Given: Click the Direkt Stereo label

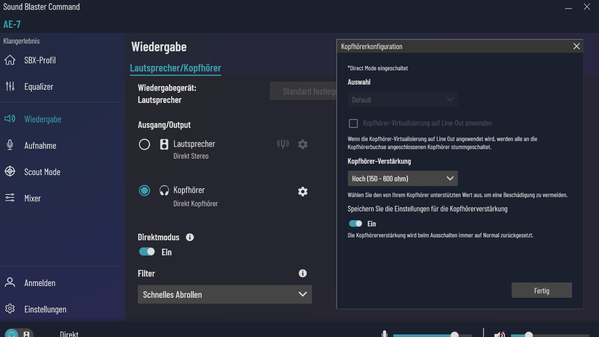Looking at the screenshot, I should click(x=191, y=156).
